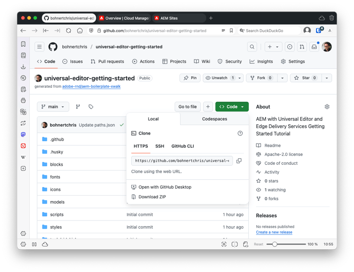Open the tracker blocker shield icon
This screenshot has height=272, width=354.
91,31
